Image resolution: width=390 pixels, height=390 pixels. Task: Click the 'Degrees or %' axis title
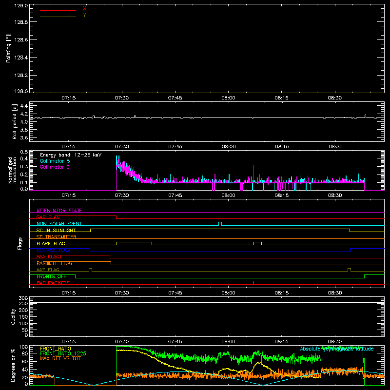(x=13, y=365)
